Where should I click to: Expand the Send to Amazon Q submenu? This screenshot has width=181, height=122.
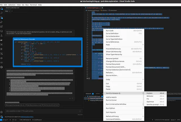pos(124,93)
